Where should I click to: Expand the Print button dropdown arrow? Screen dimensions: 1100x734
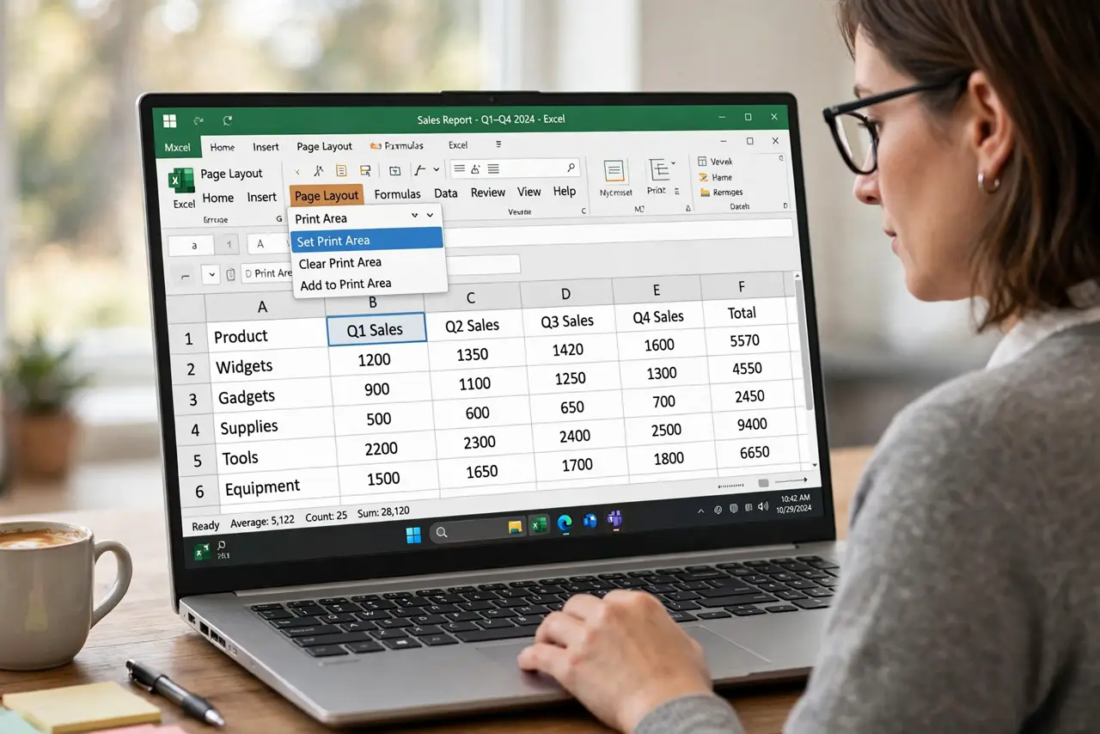click(x=673, y=162)
